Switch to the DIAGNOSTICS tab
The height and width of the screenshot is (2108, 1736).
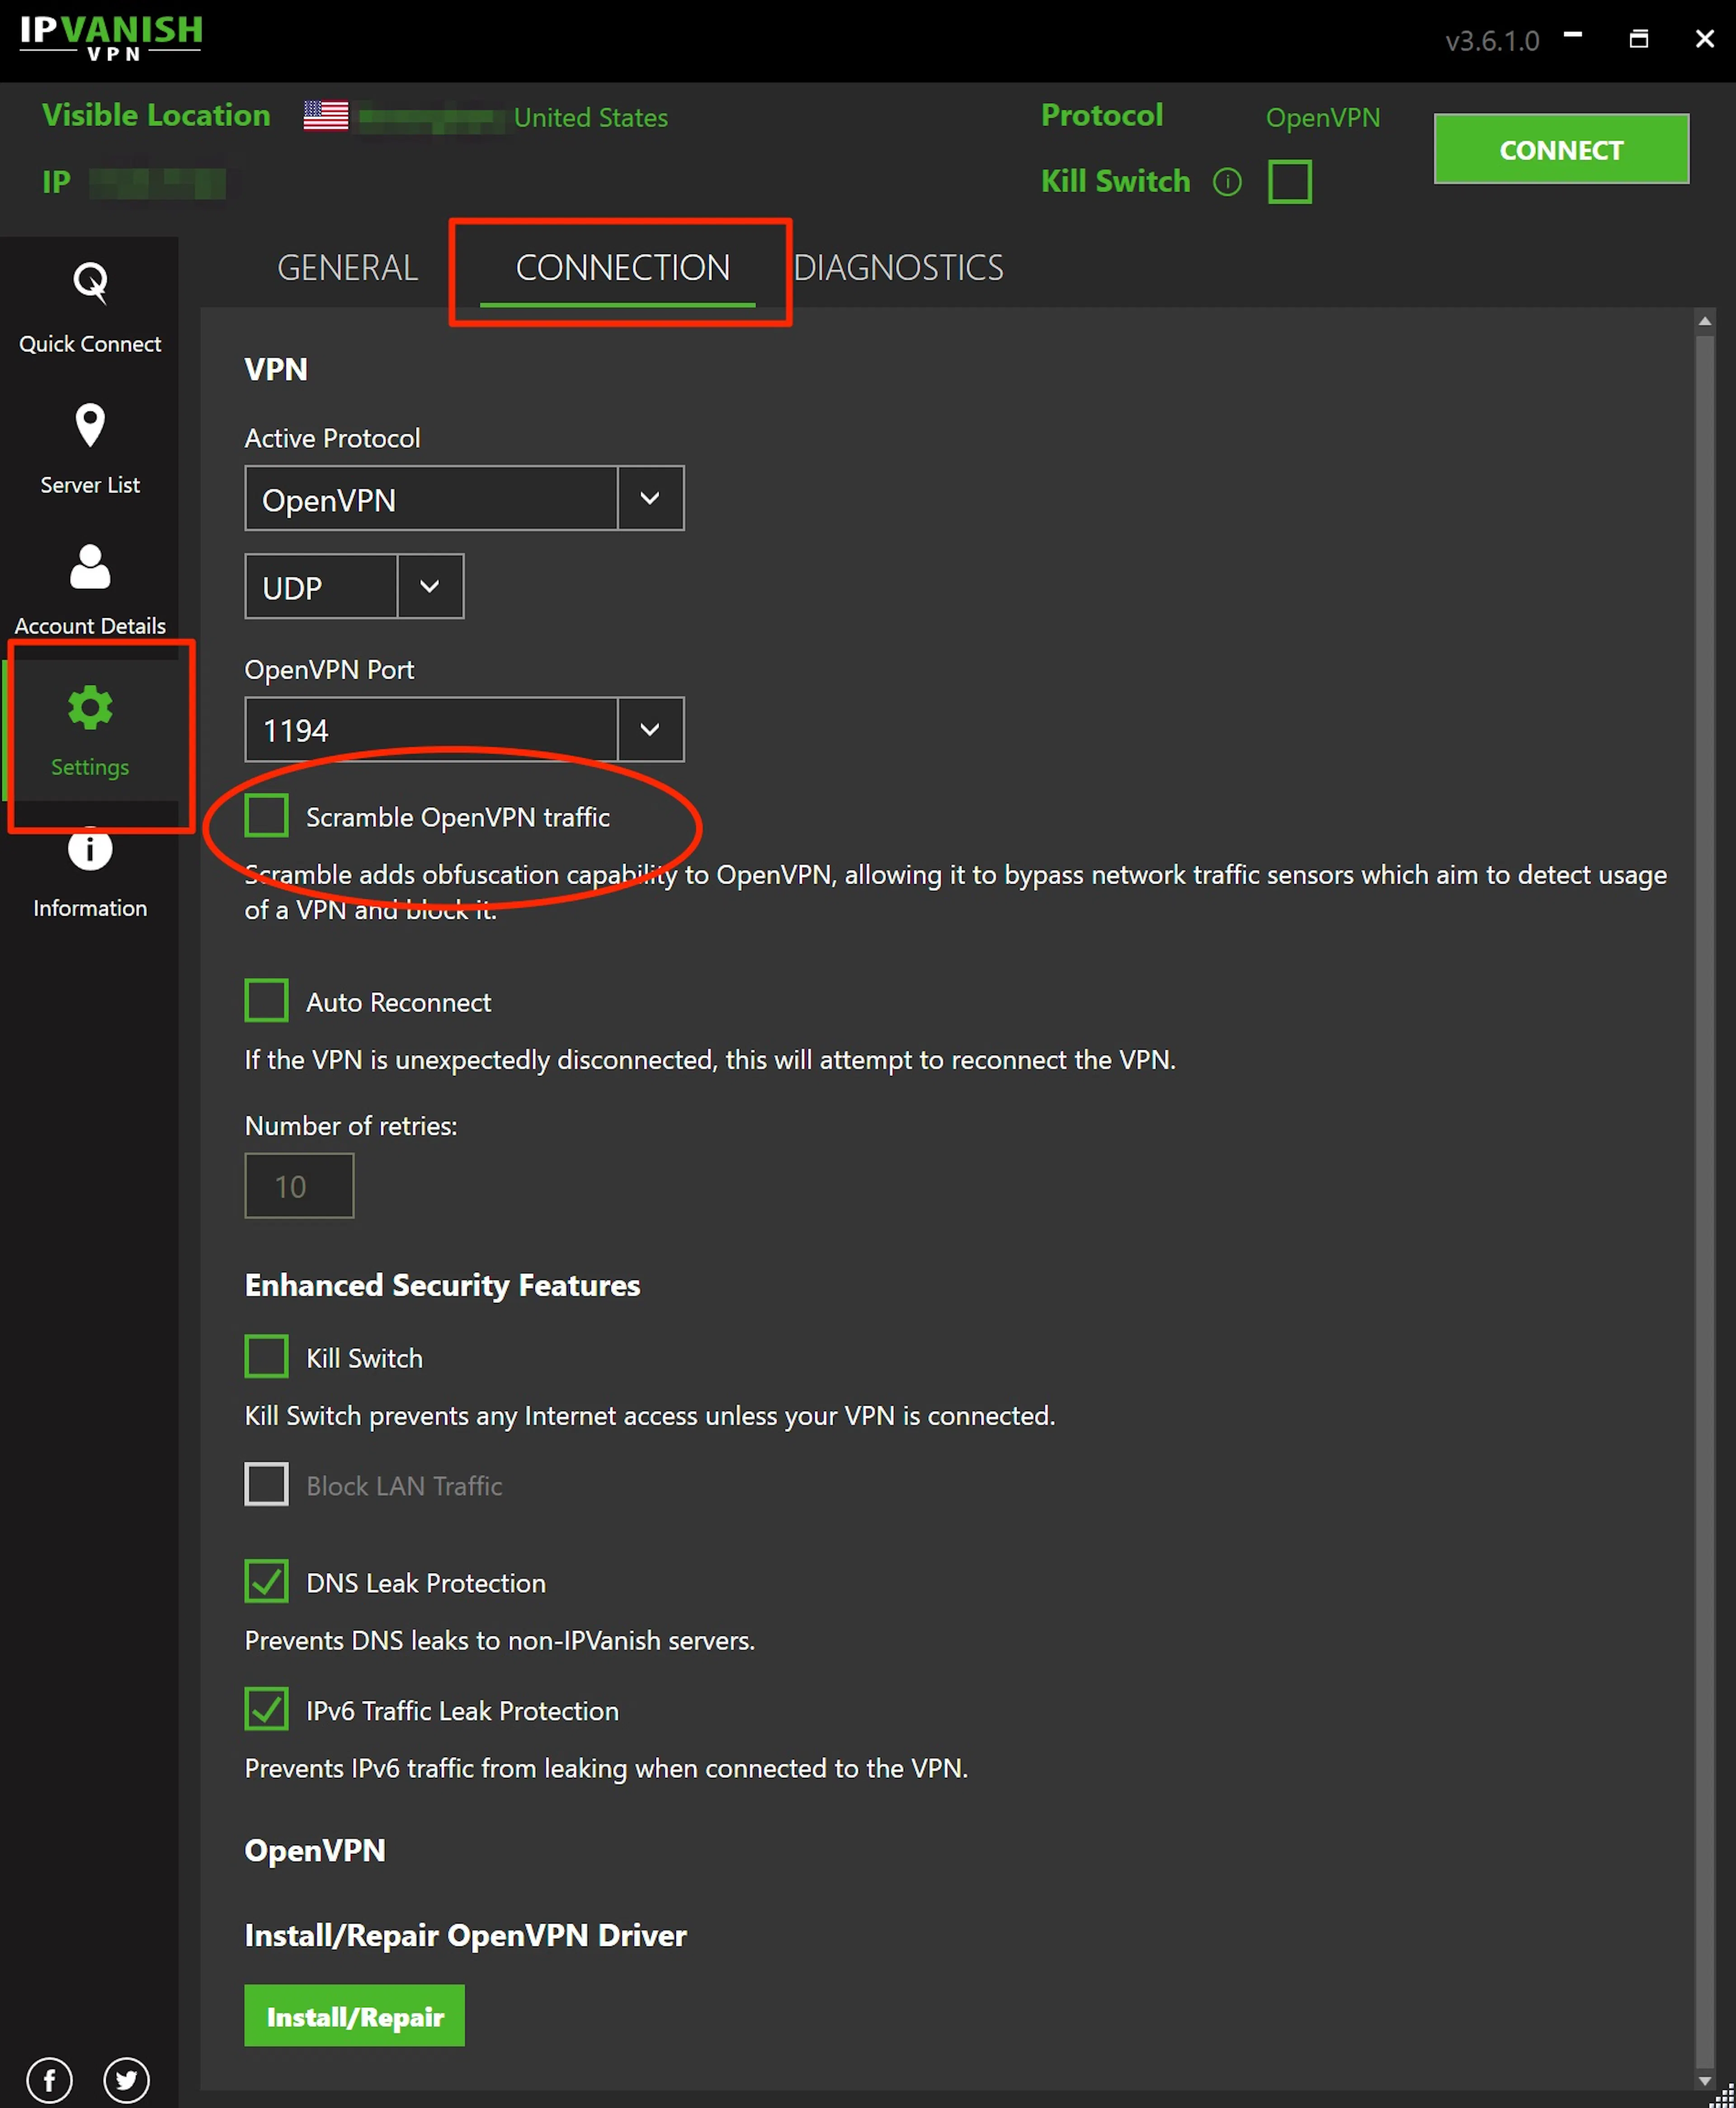[x=898, y=268]
